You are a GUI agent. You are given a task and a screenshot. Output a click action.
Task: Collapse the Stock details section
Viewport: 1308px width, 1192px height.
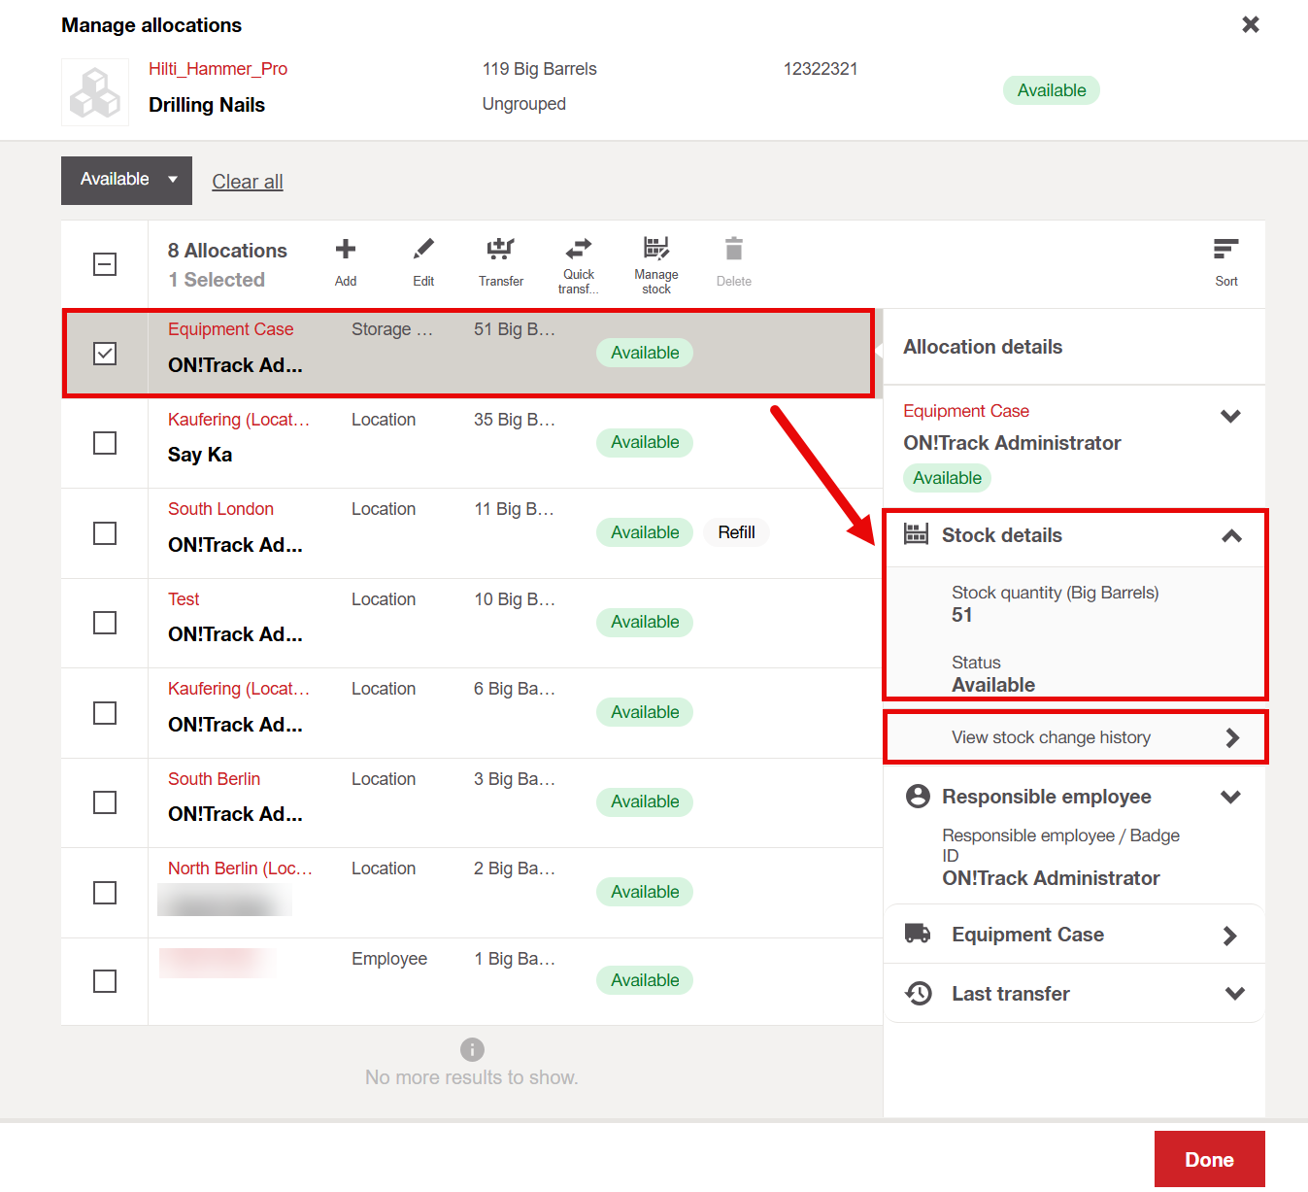click(1231, 535)
